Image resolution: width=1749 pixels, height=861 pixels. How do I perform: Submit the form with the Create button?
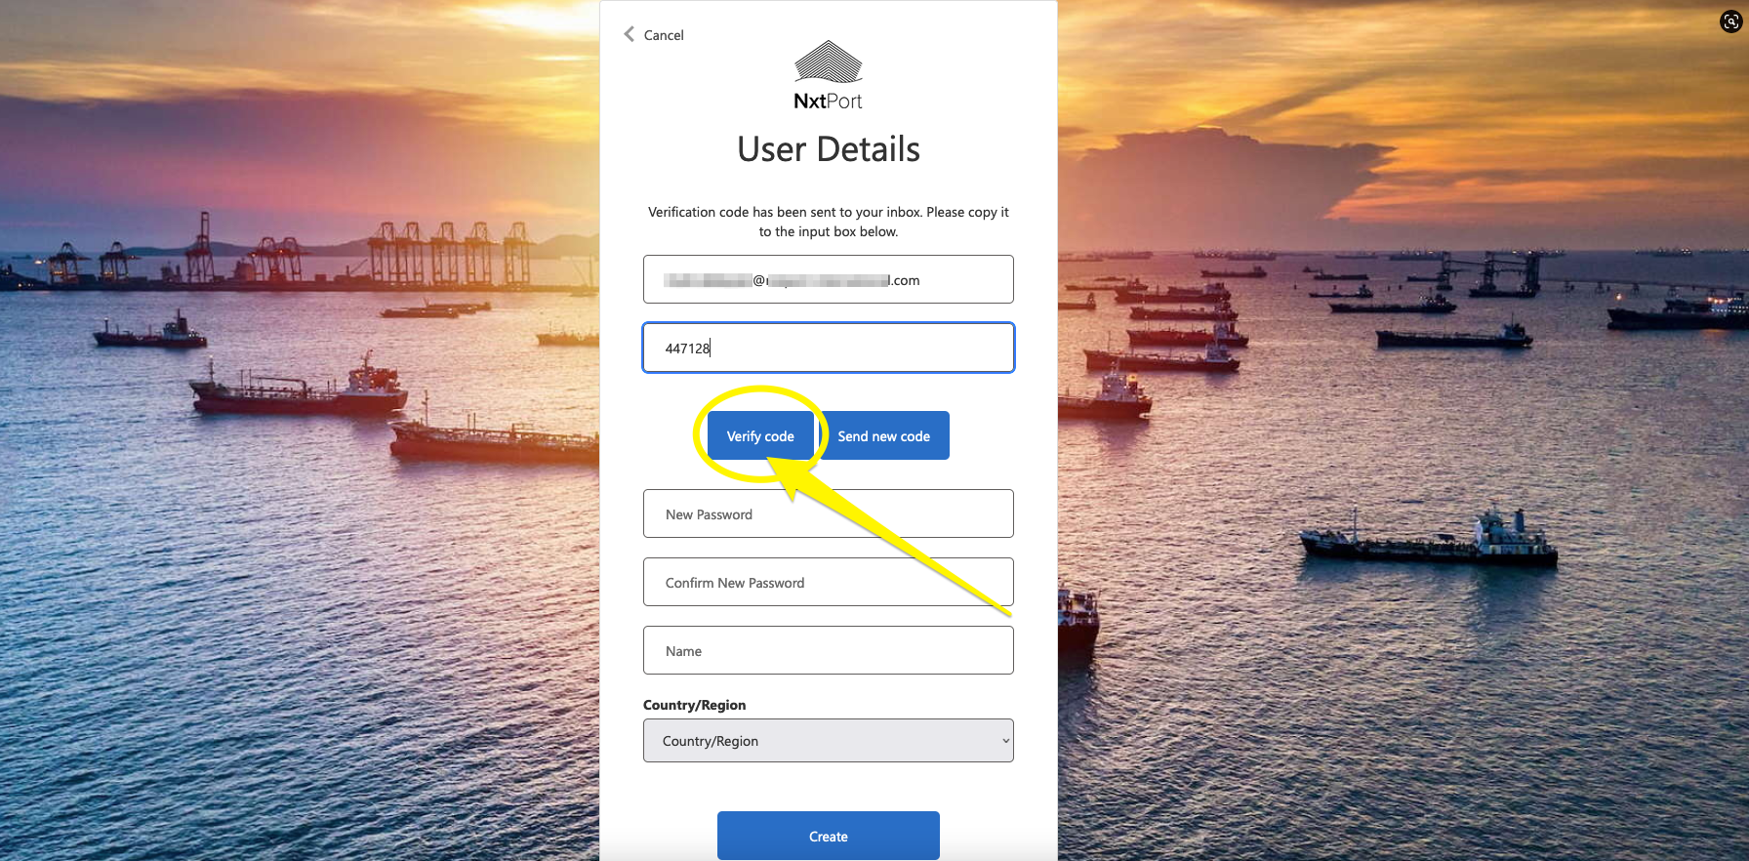click(828, 837)
